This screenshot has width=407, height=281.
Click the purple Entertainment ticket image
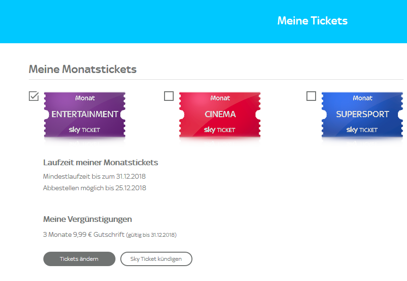tap(85, 114)
